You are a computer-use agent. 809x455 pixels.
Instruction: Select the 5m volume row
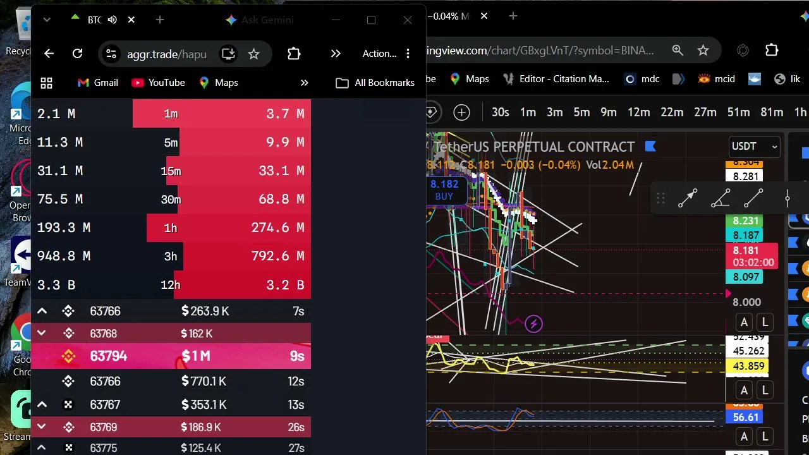[x=171, y=142]
